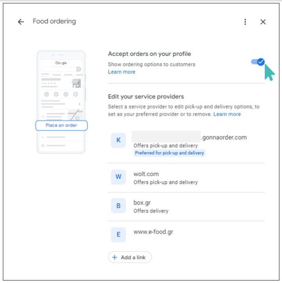282x283 pixels.
Task: Close the Food ordering dialog
Action: click(263, 22)
